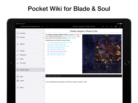Tap The world slash icon
The image size is (138, 103).
pyautogui.click(x=18, y=63)
